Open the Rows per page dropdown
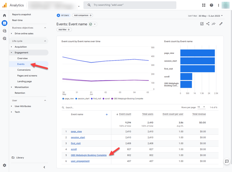The height and width of the screenshot is (172, 232). (x=201, y=107)
